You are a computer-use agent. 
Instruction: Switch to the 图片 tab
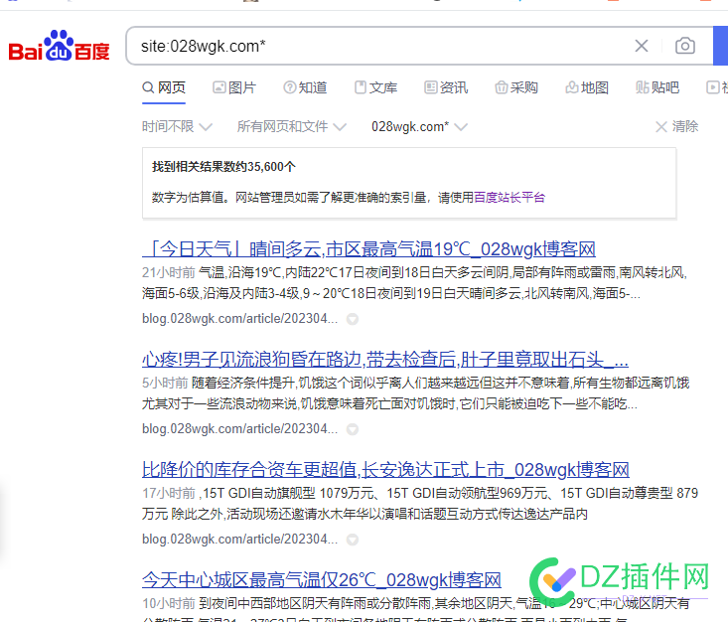[234, 87]
